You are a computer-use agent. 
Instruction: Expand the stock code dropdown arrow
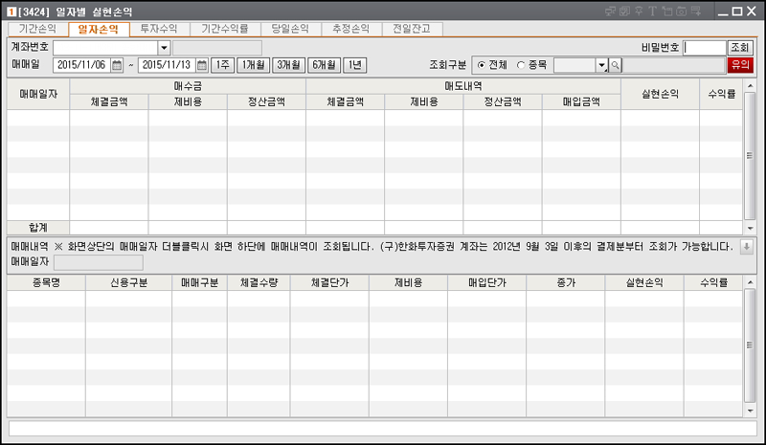pos(602,65)
